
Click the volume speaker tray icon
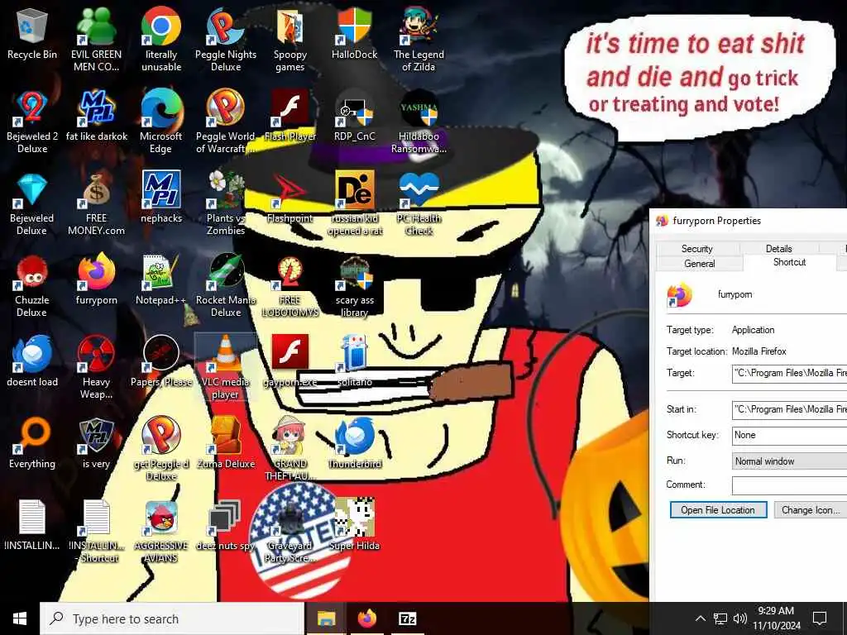(x=740, y=618)
